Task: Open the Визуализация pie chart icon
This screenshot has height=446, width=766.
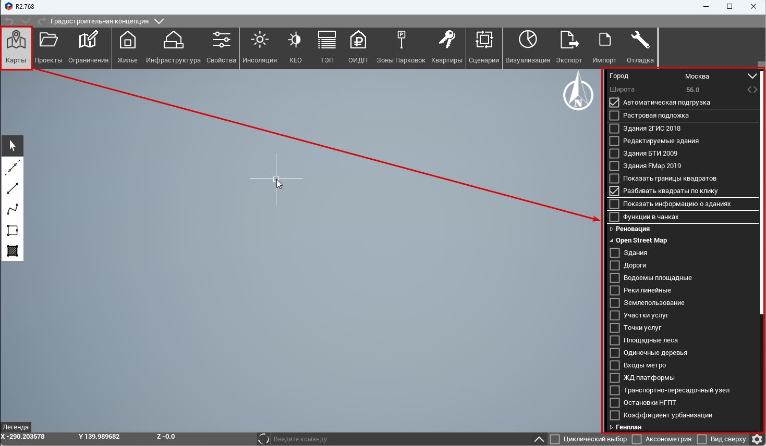Action: tap(528, 40)
